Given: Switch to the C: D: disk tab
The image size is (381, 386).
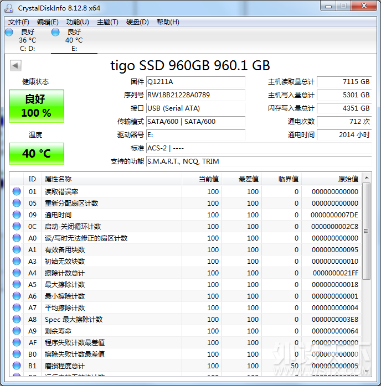Looking at the screenshot, I should coord(27,40).
